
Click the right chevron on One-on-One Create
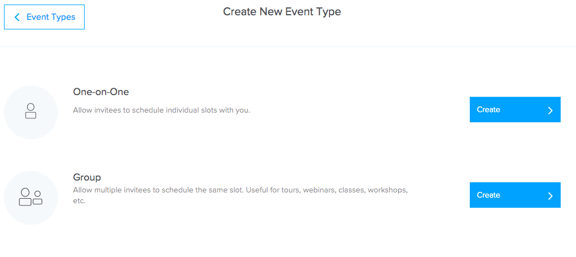tap(550, 110)
